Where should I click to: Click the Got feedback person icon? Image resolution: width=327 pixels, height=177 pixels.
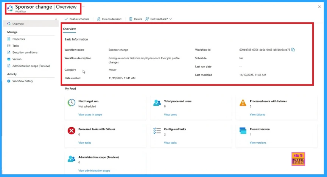[147, 19]
